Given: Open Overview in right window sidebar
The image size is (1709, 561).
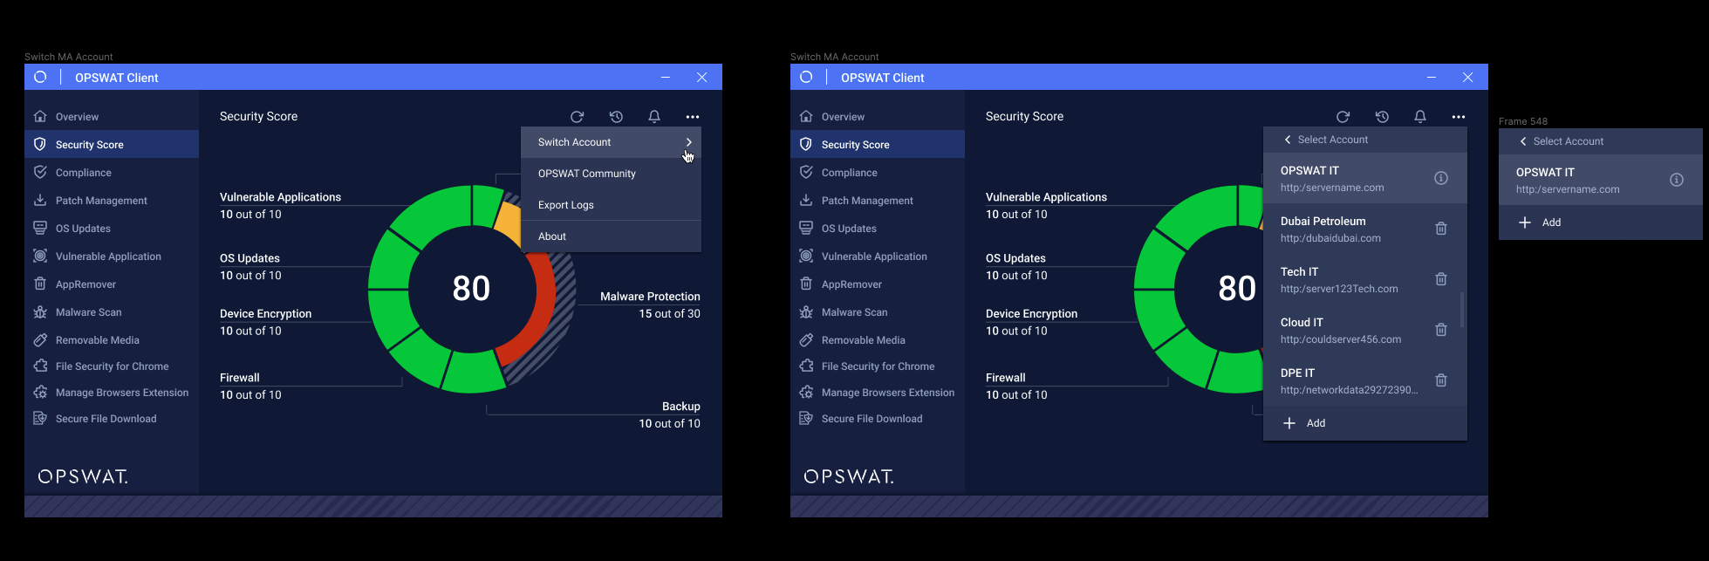Looking at the screenshot, I should click(x=878, y=117).
